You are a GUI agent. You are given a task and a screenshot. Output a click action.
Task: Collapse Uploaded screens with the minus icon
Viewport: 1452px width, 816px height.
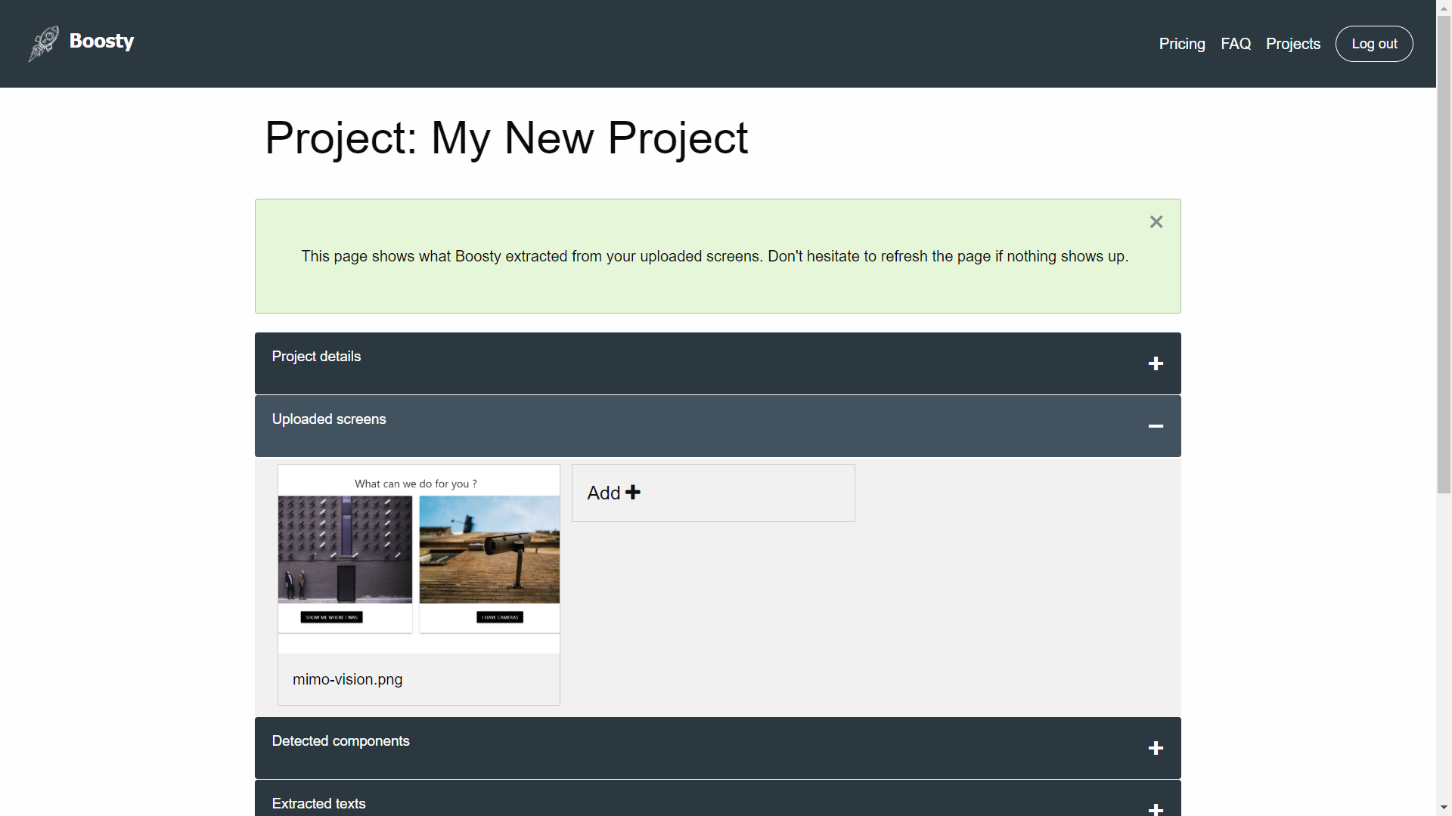coord(1155,427)
